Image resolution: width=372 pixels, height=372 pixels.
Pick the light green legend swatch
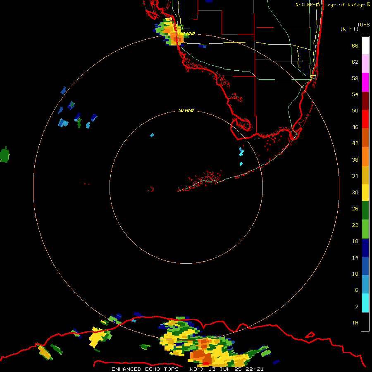[x=365, y=229]
